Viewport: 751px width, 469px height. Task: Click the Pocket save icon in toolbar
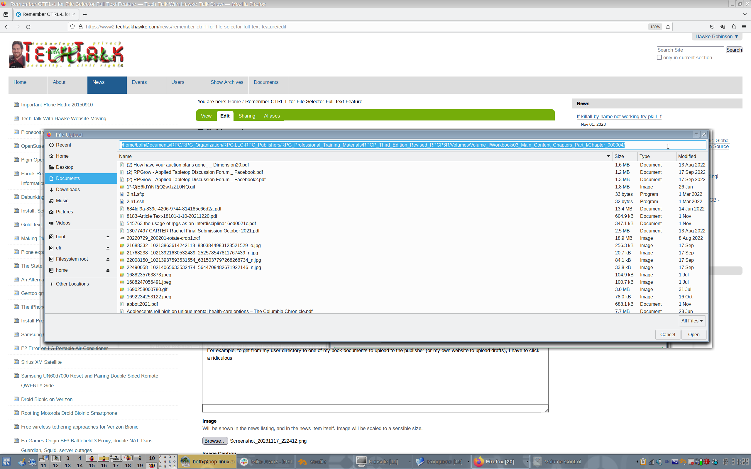tap(712, 27)
